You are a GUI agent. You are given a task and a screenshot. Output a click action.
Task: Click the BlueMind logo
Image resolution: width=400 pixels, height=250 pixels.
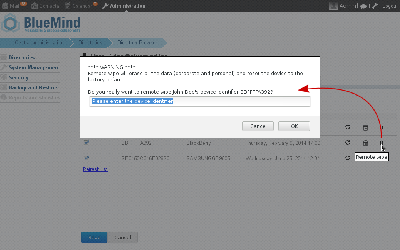coord(40,23)
